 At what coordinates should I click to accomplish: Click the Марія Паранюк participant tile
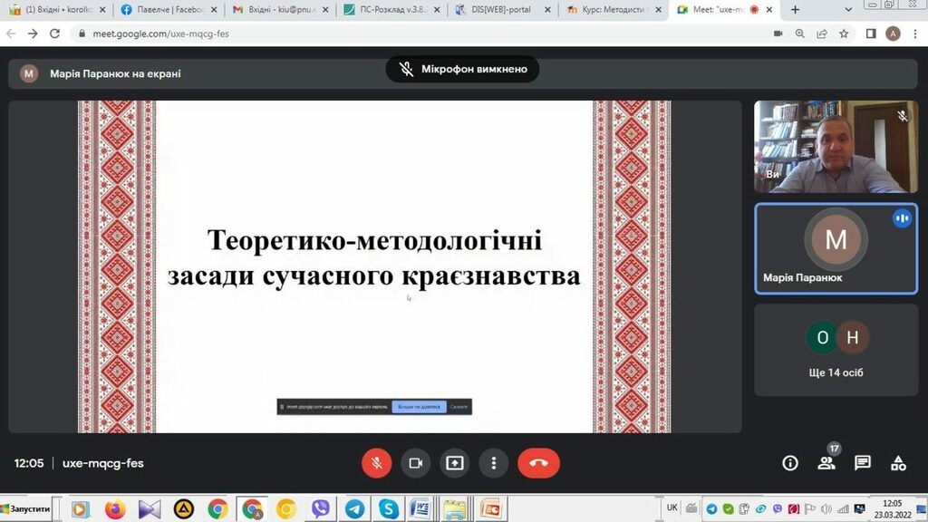(x=836, y=248)
